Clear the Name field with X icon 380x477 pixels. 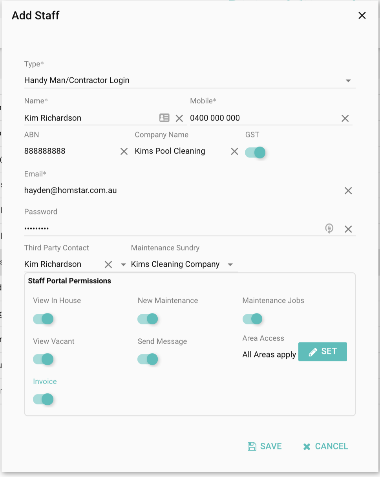pyautogui.click(x=179, y=118)
